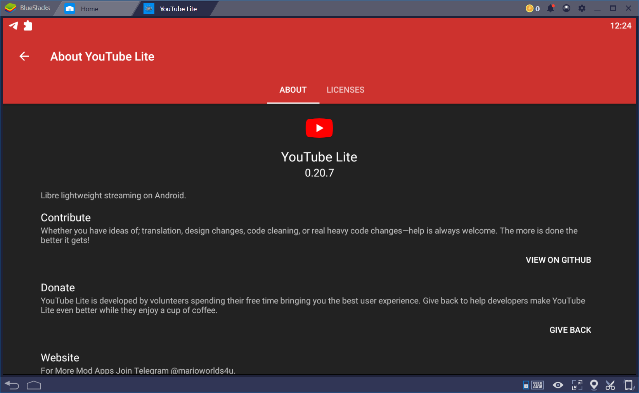The height and width of the screenshot is (393, 639).
Task: Open the keyboard controls icon
Action: coord(537,385)
